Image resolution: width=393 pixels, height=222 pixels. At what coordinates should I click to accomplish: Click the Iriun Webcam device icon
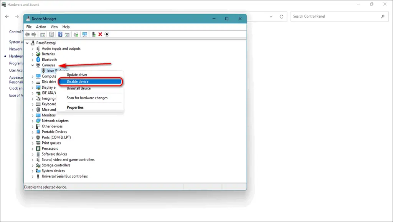pyautogui.click(x=43, y=71)
